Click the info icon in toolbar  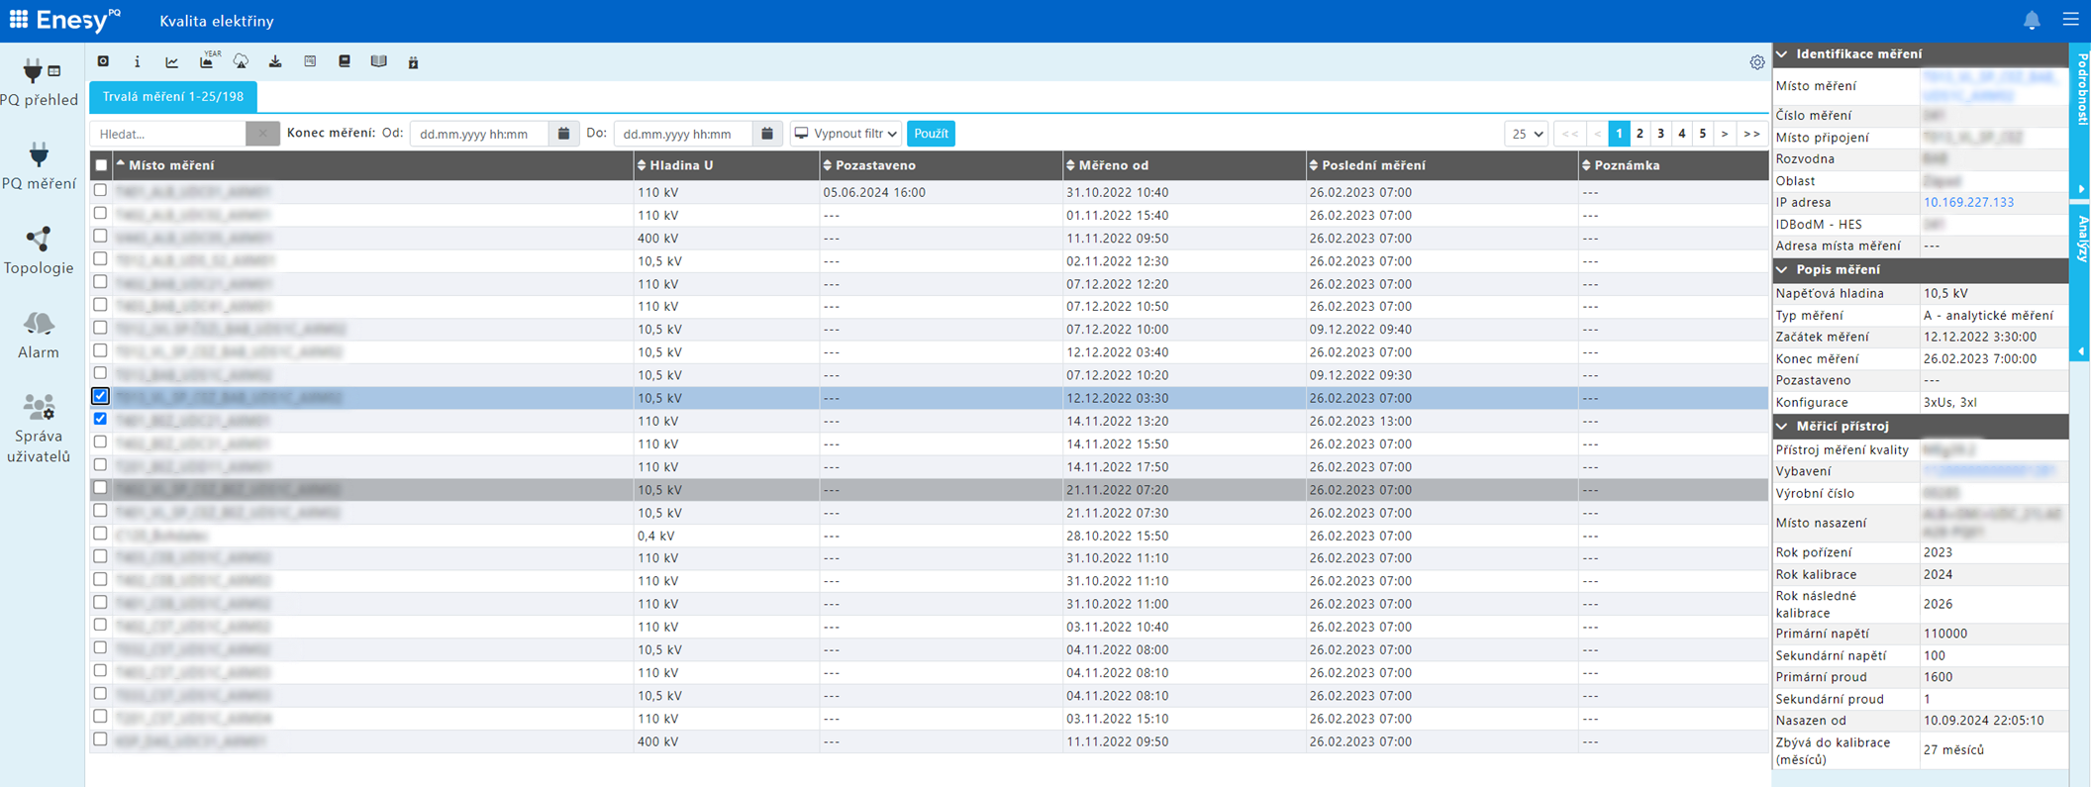(x=137, y=62)
